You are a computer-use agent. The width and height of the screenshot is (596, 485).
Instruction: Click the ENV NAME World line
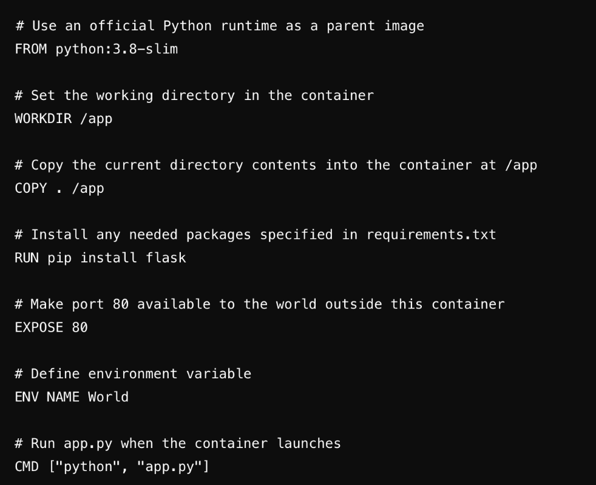click(x=72, y=397)
